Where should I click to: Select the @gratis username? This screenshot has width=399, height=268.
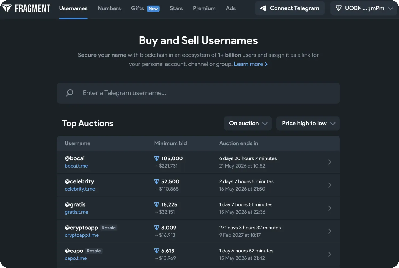75,204
